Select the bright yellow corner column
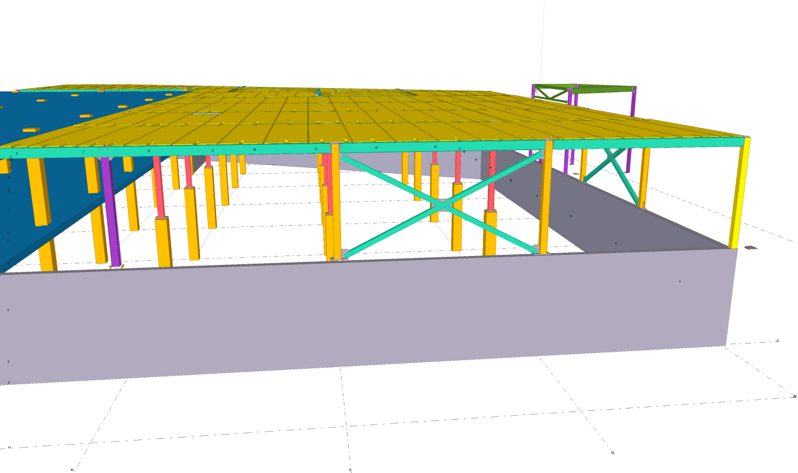This screenshot has width=798, height=473. [x=739, y=195]
